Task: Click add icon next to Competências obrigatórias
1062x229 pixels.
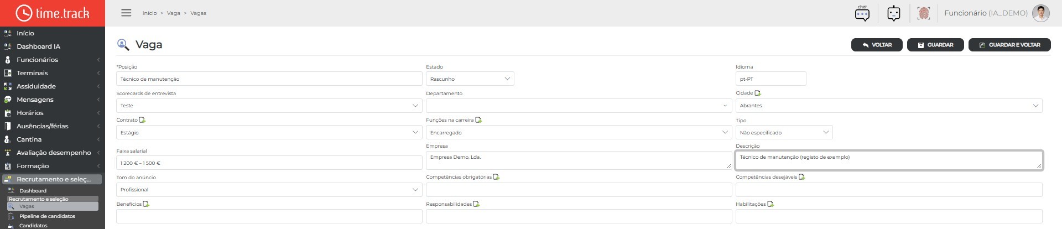Action: coord(496,177)
